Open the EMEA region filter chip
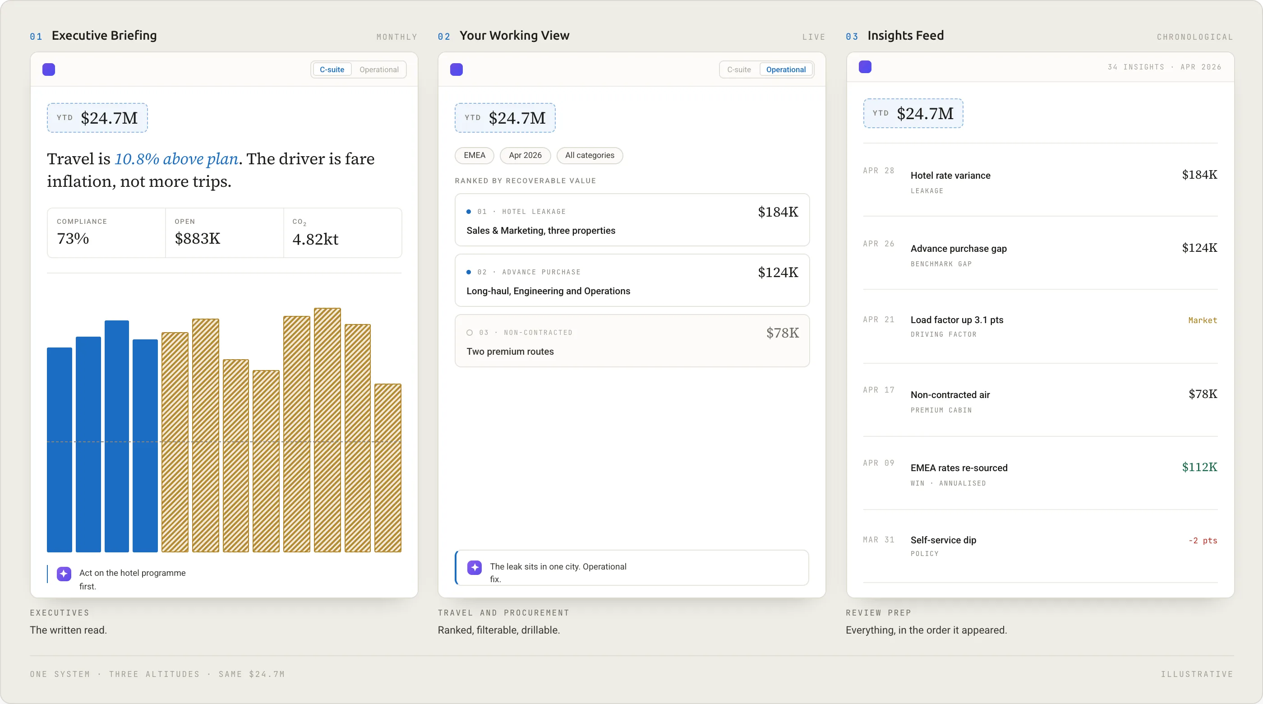 click(x=475, y=156)
